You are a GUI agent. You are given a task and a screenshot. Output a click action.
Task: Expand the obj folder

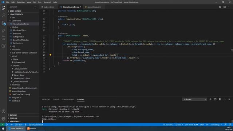click(23, 46)
